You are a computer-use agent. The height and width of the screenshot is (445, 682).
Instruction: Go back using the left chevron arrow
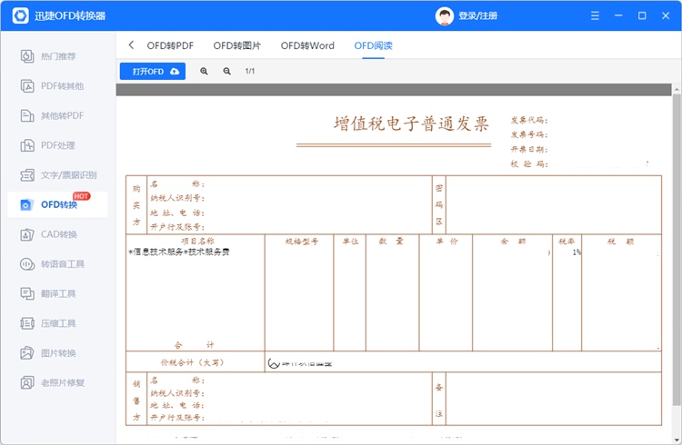pos(131,44)
